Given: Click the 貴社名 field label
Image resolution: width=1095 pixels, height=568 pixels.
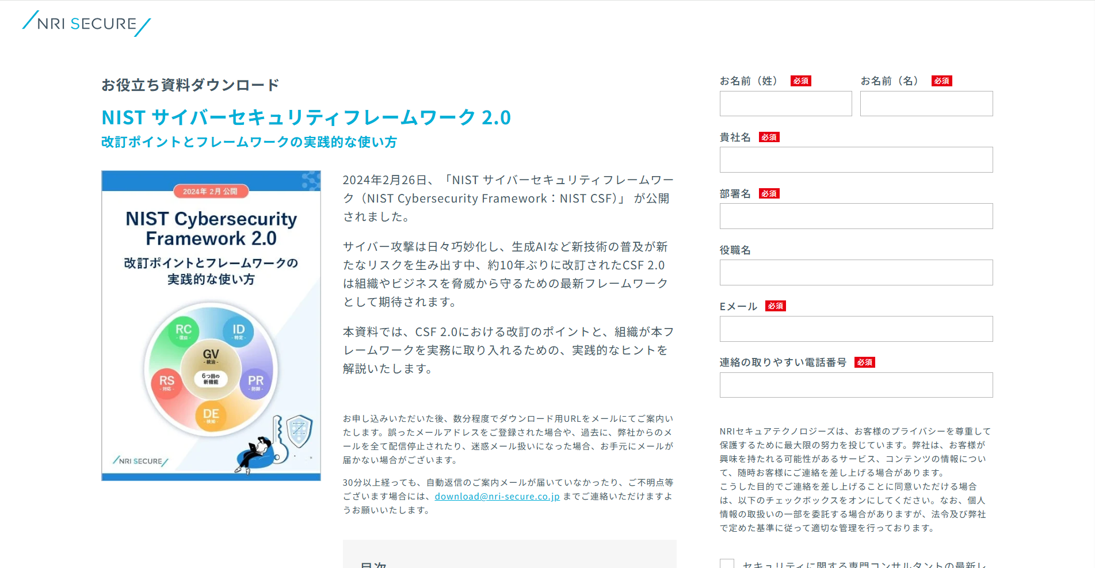Looking at the screenshot, I should tap(735, 137).
